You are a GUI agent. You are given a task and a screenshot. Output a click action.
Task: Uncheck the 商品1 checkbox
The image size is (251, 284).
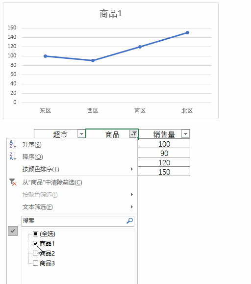pos(35,243)
